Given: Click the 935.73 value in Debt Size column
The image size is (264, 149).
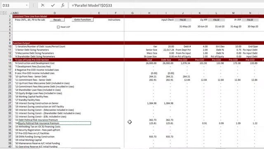Looking at the screenshot, I should pos(170,137).
